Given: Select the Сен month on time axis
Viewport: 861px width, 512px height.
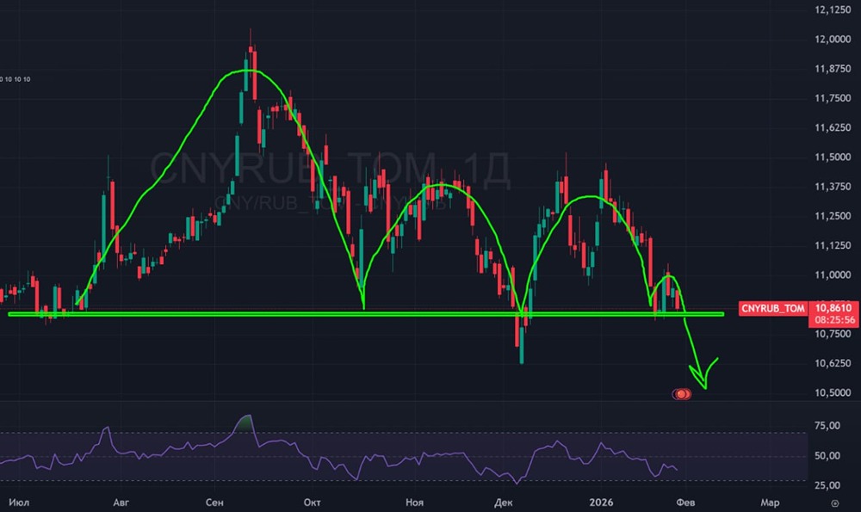Looking at the screenshot, I should pos(214,501).
